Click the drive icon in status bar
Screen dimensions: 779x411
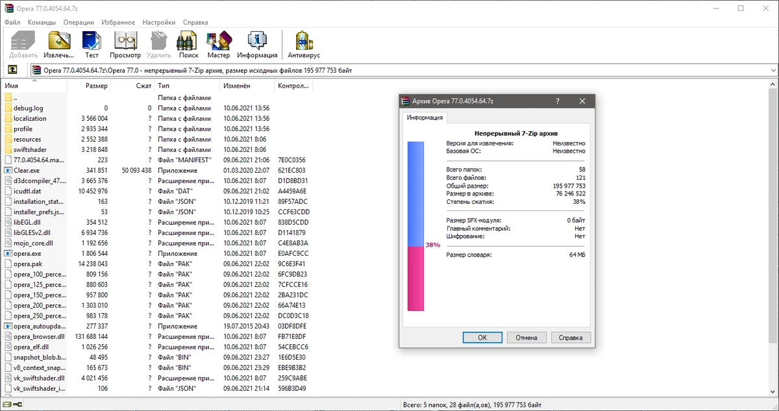pyautogui.click(x=6, y=405)
